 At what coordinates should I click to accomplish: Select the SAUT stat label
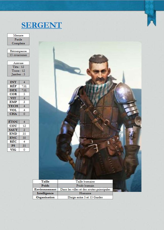[13, 130]
